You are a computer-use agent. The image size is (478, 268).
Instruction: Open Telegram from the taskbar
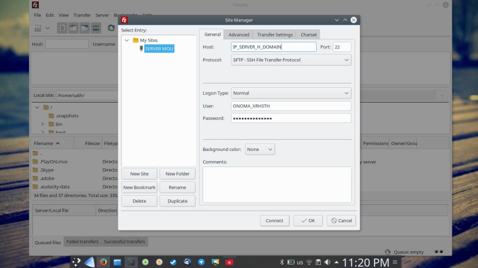pyautogui.click(x=201, y=262)
